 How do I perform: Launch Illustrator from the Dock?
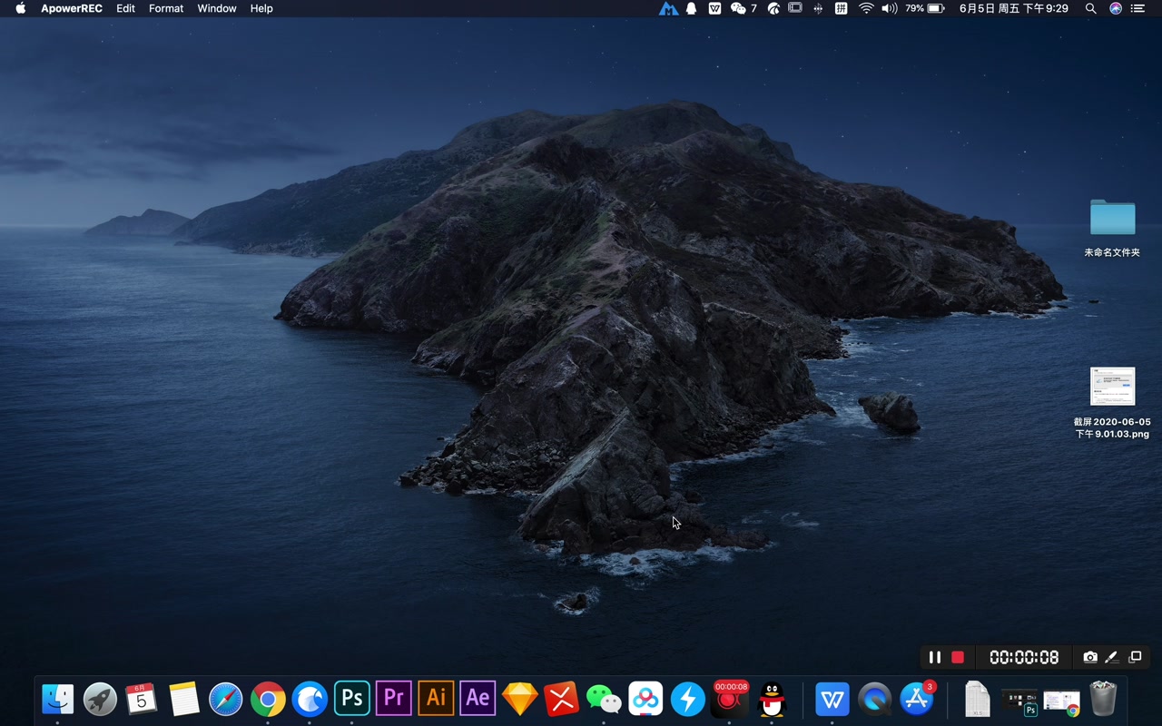436,699
